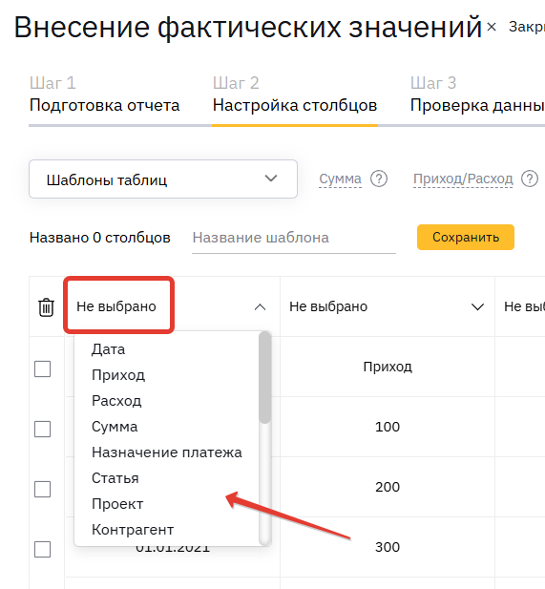This screenshot has height=589, width=545.
Task: Click the question mark icon next to Сумма
Action: point(379,179)
